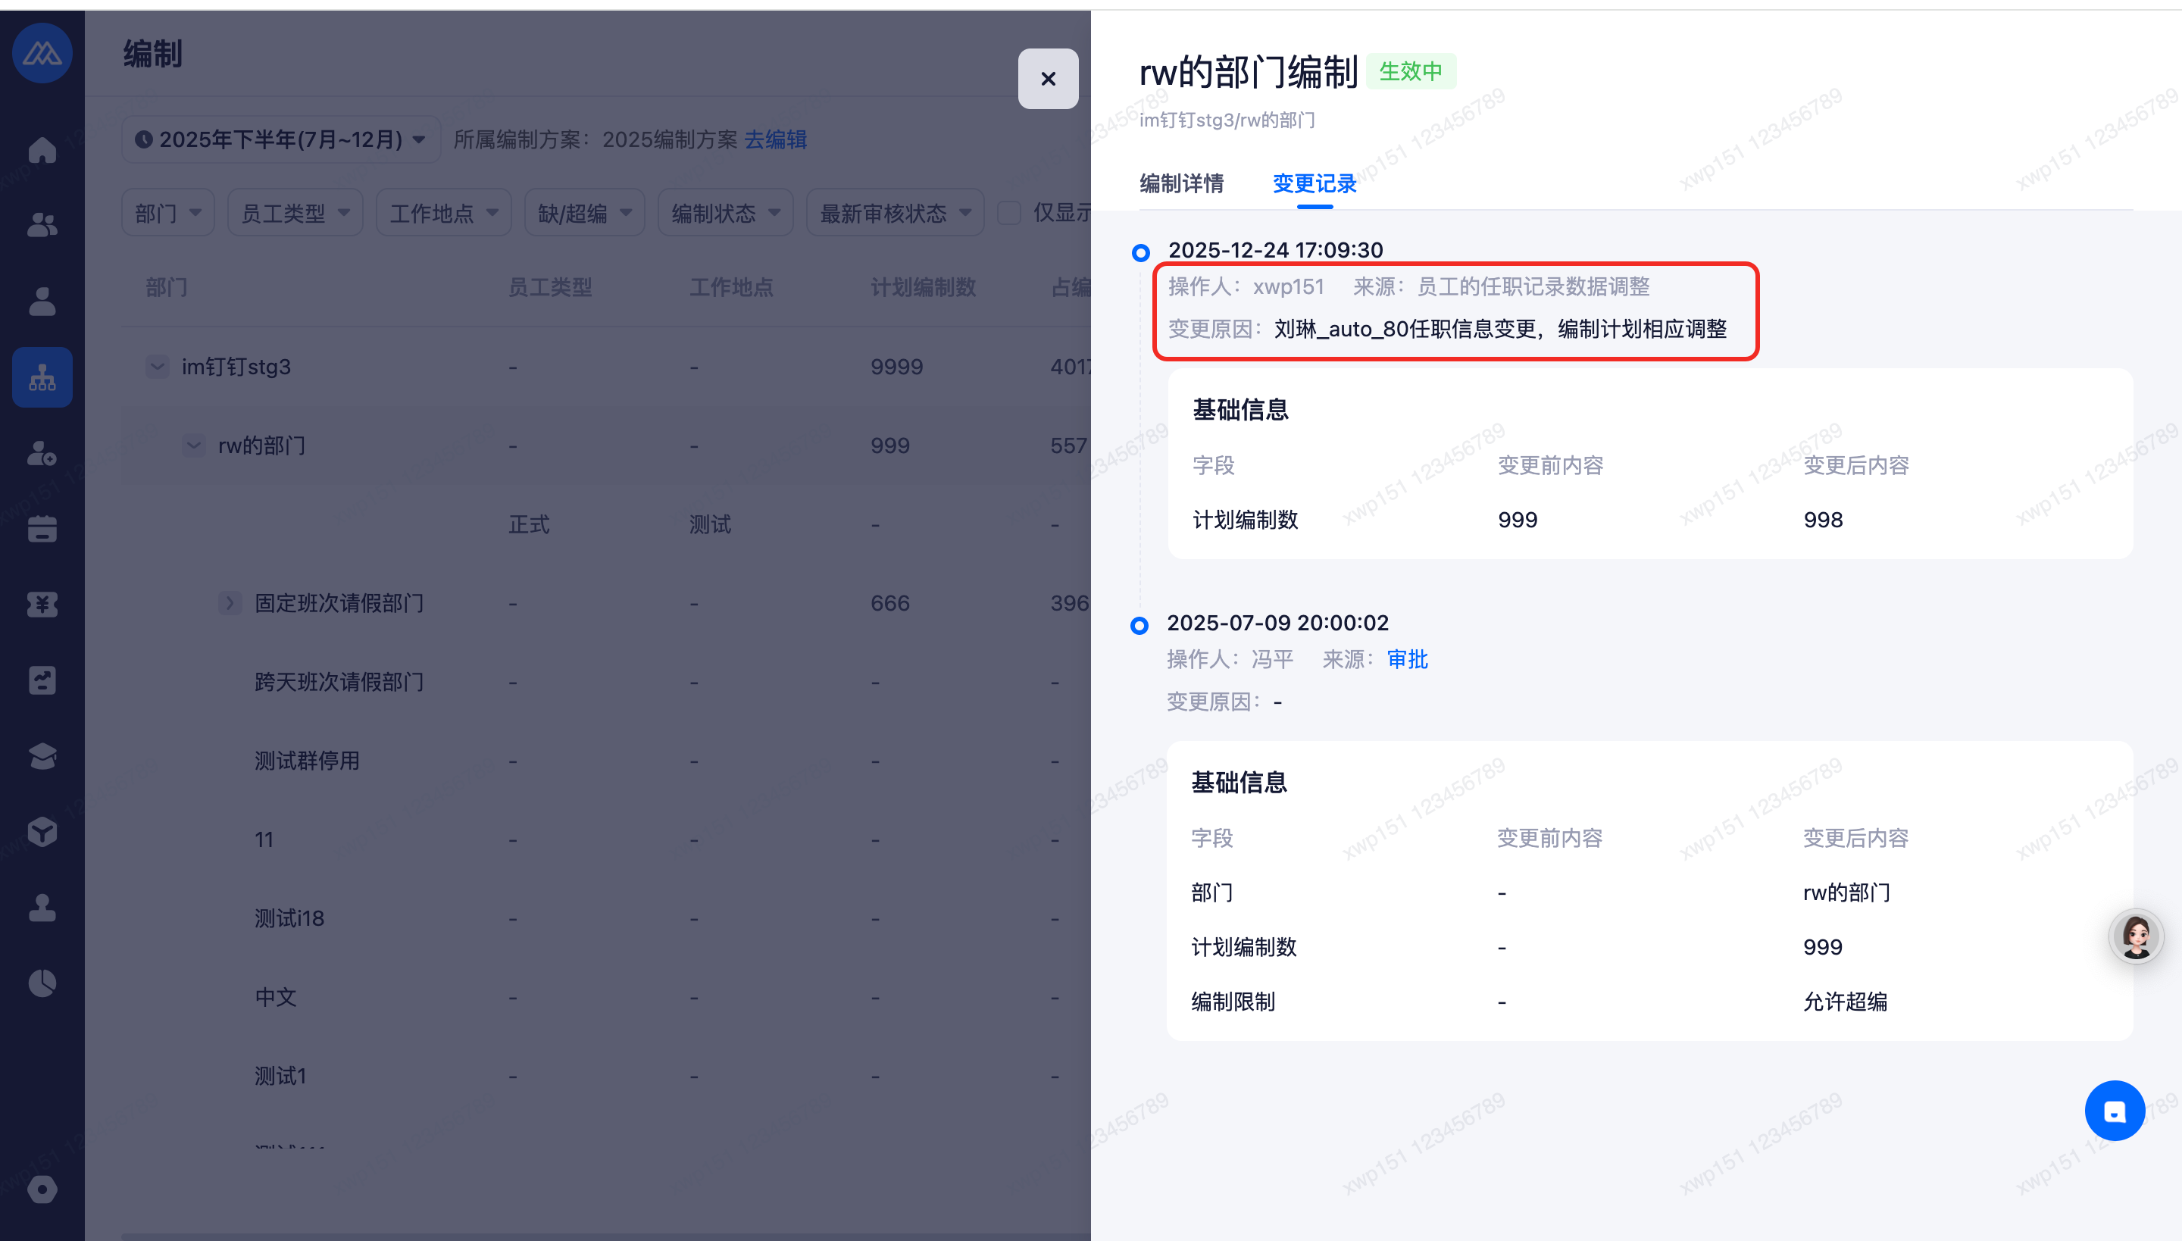The width and height of the screenshot is (2182, 1241).
Task: Switch to the 编制详情 tab
Action: 1181,183
